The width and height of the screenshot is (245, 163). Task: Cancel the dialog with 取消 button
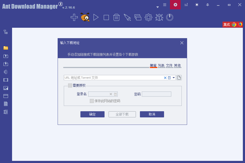[152, 114]
